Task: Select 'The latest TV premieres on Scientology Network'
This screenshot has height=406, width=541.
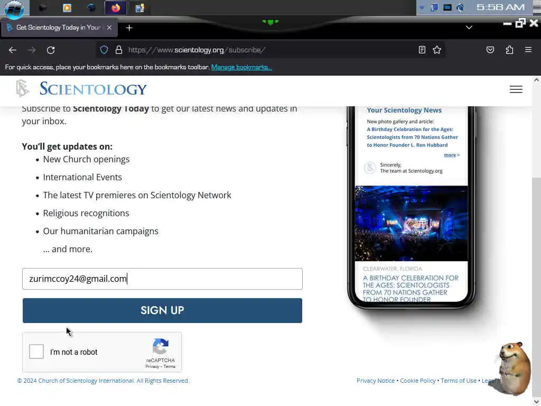Action: tap(137, 195)
